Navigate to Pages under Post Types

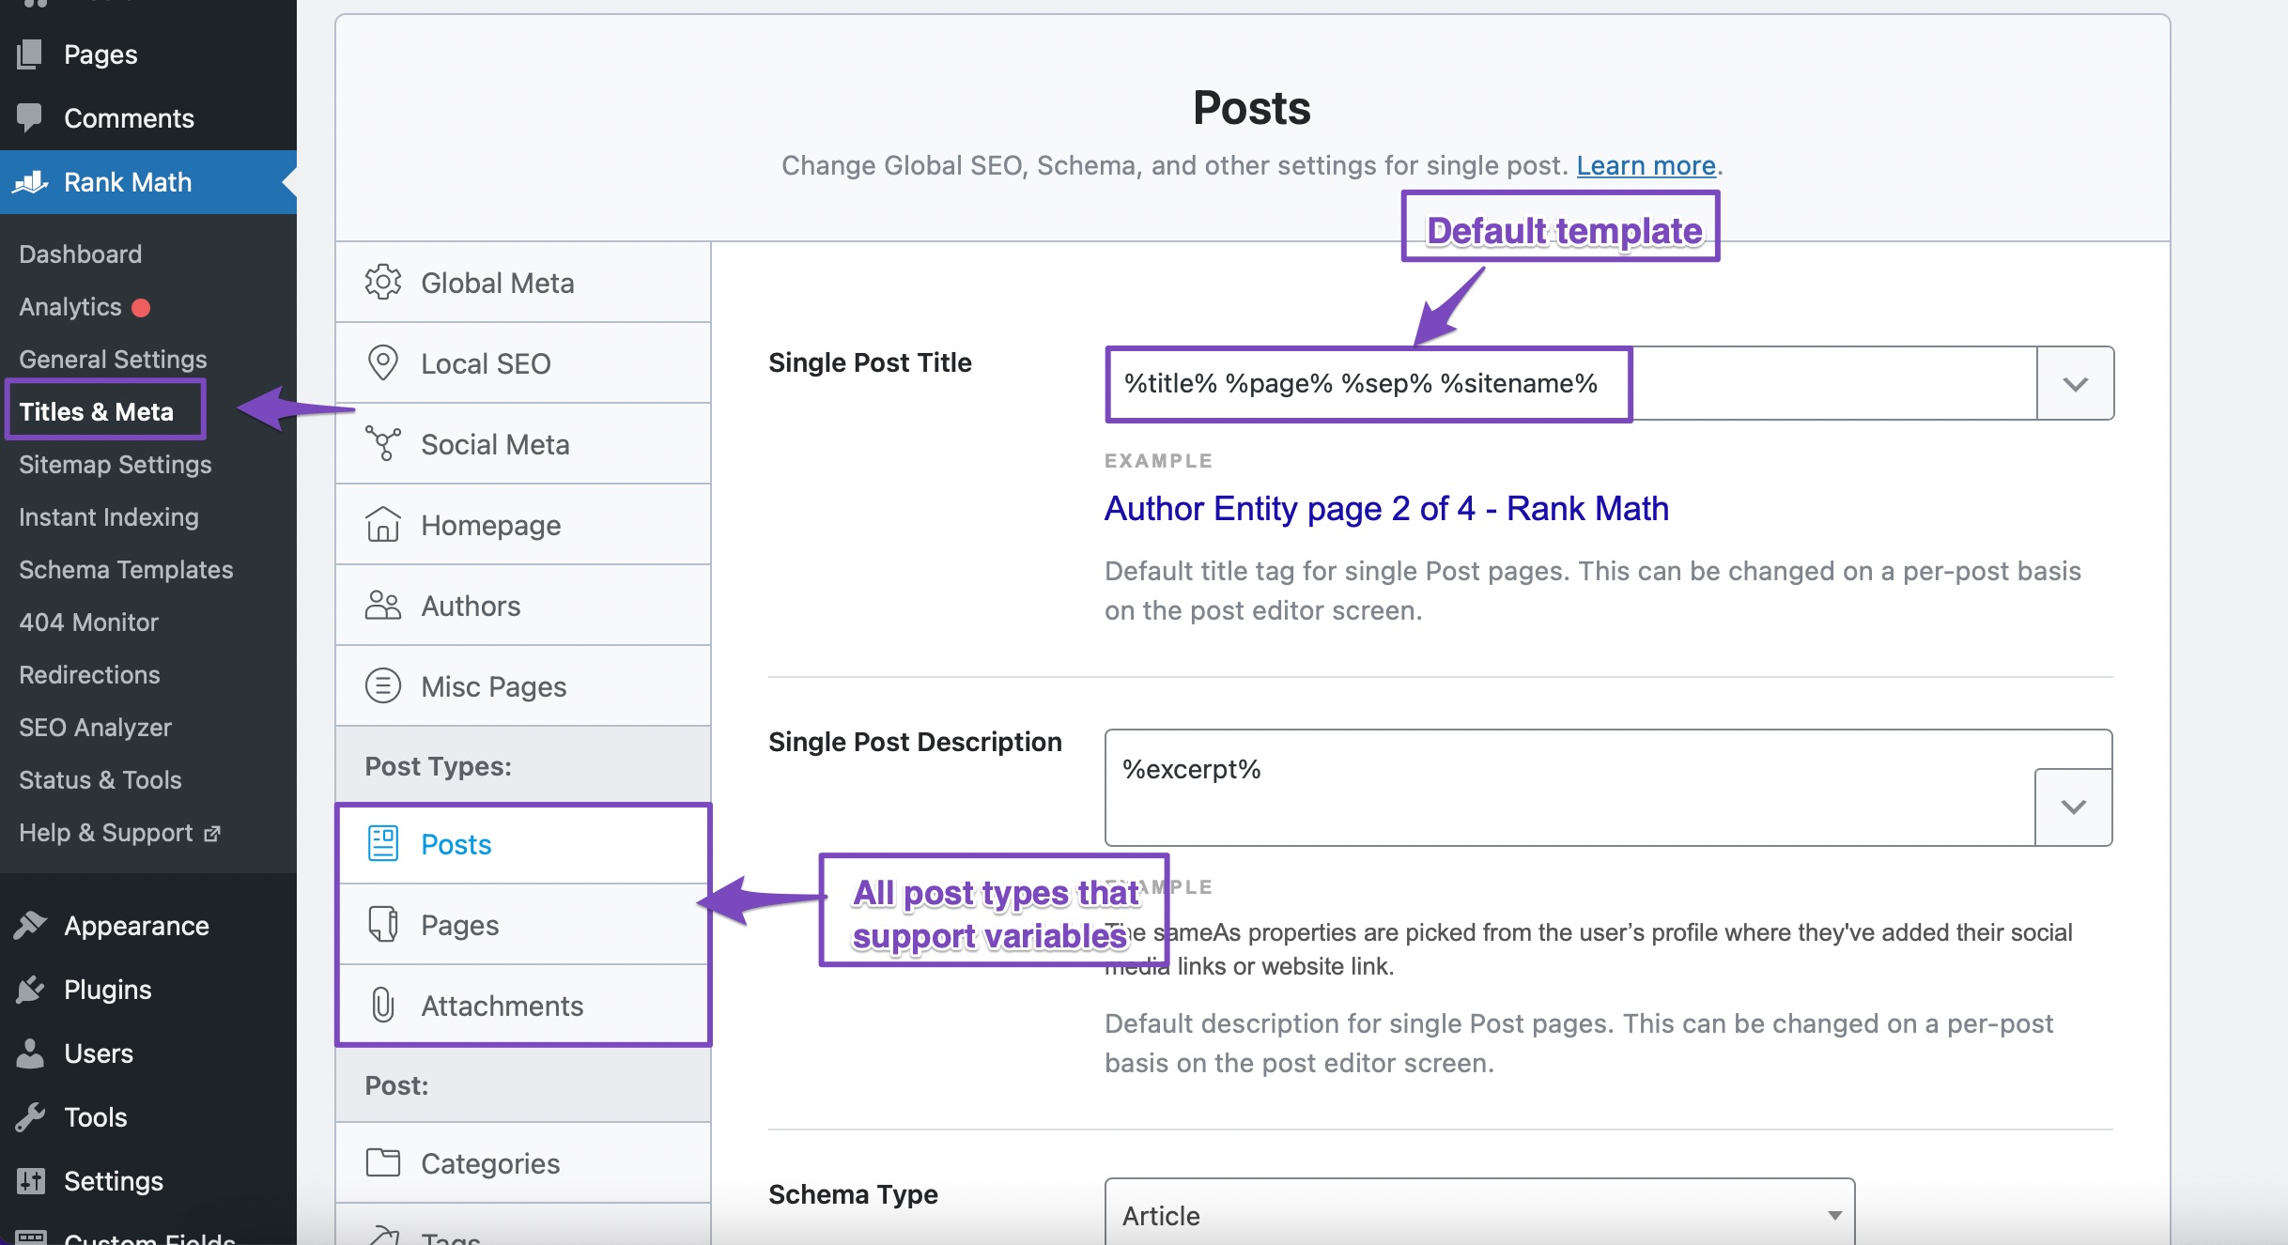(460, 925)
